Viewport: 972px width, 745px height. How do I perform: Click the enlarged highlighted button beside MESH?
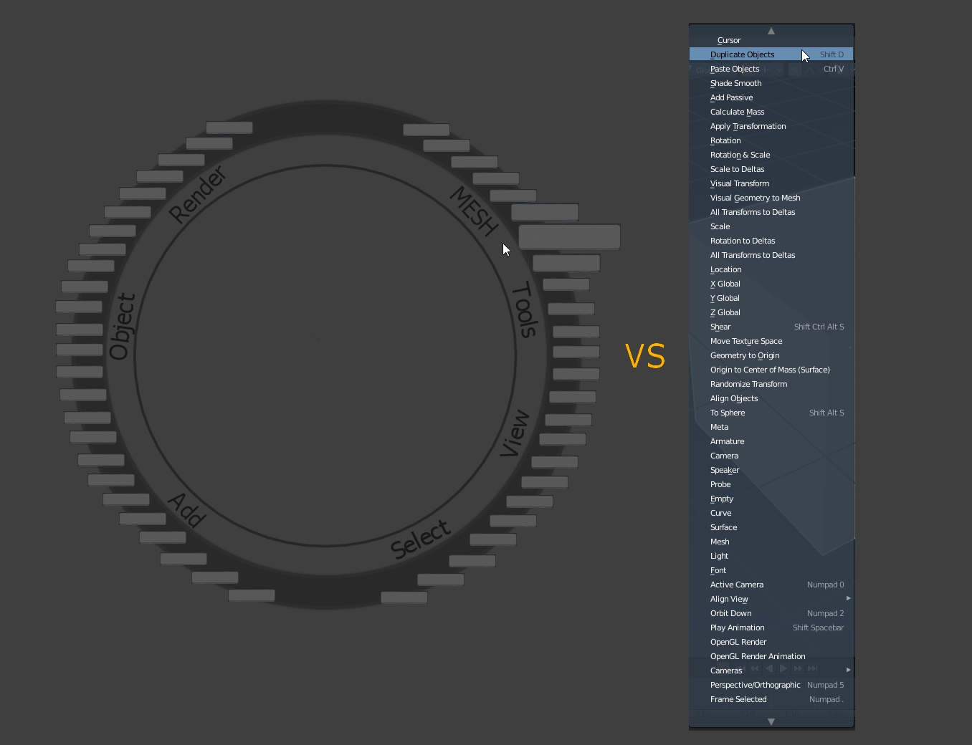point(569,236)
